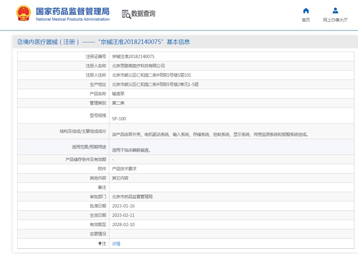The width and height of the screenshot is (358, 254).
Task: Click attachment value 产品技术要求
Action: tap(124, 169)
